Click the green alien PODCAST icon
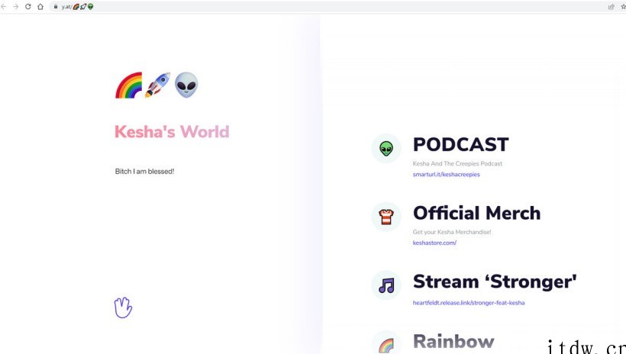Screen dimensions: 626x354 pyautogui.click(x=386, y=149)
